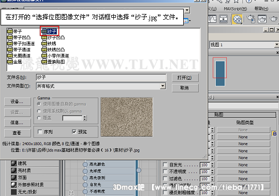
Task: Open the view menu icon dropdown
Action: coord(187,21)
